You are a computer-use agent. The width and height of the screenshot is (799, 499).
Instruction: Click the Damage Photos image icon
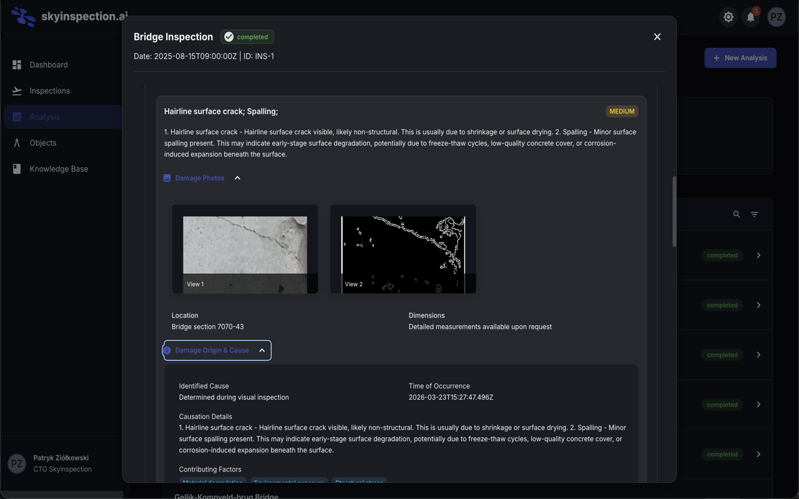pyautogui.click(x=167, y=178)
